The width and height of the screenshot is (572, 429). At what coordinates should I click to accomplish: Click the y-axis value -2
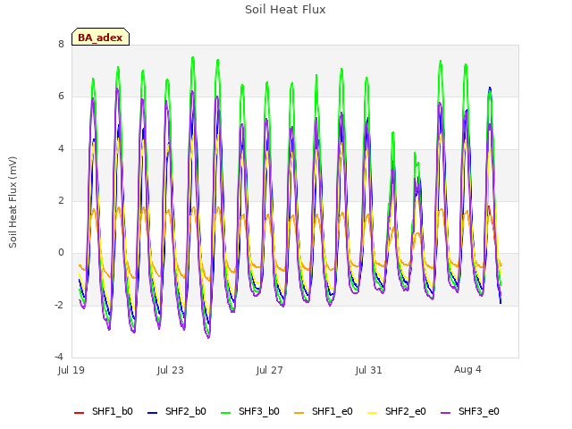(x=59, y=305)
